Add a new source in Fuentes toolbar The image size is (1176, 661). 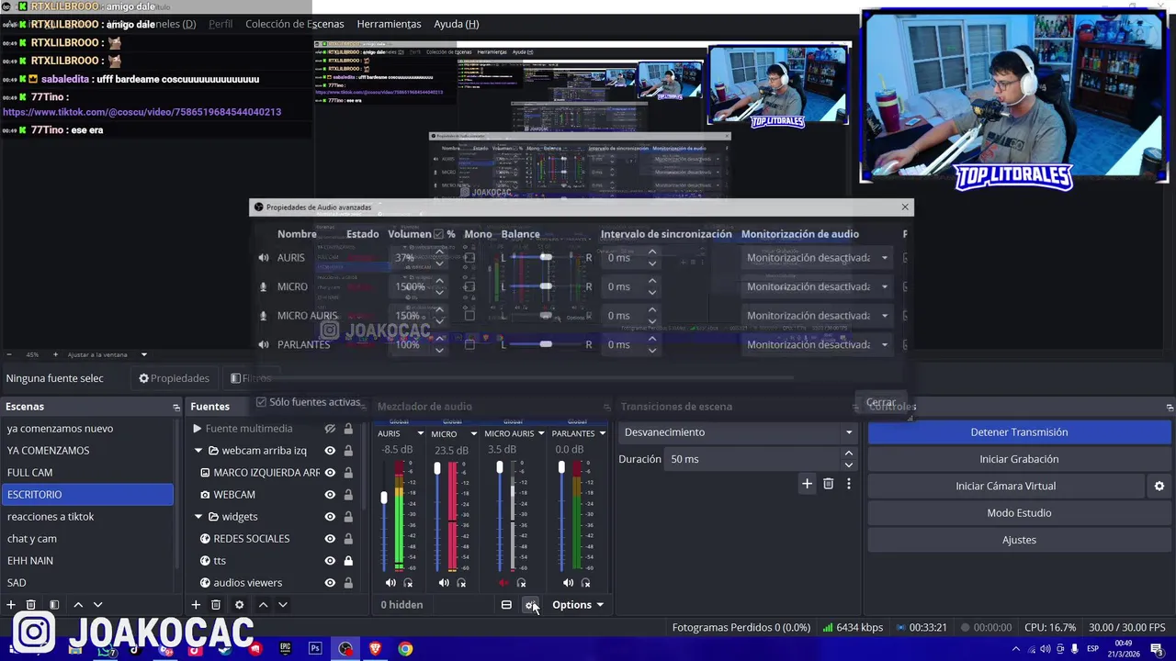pyautogui.click(x=196, y=605)
